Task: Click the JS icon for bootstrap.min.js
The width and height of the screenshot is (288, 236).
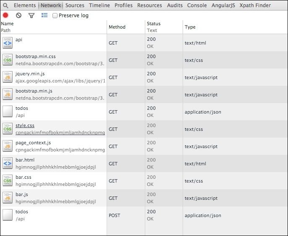Action: tap(8, 95)
